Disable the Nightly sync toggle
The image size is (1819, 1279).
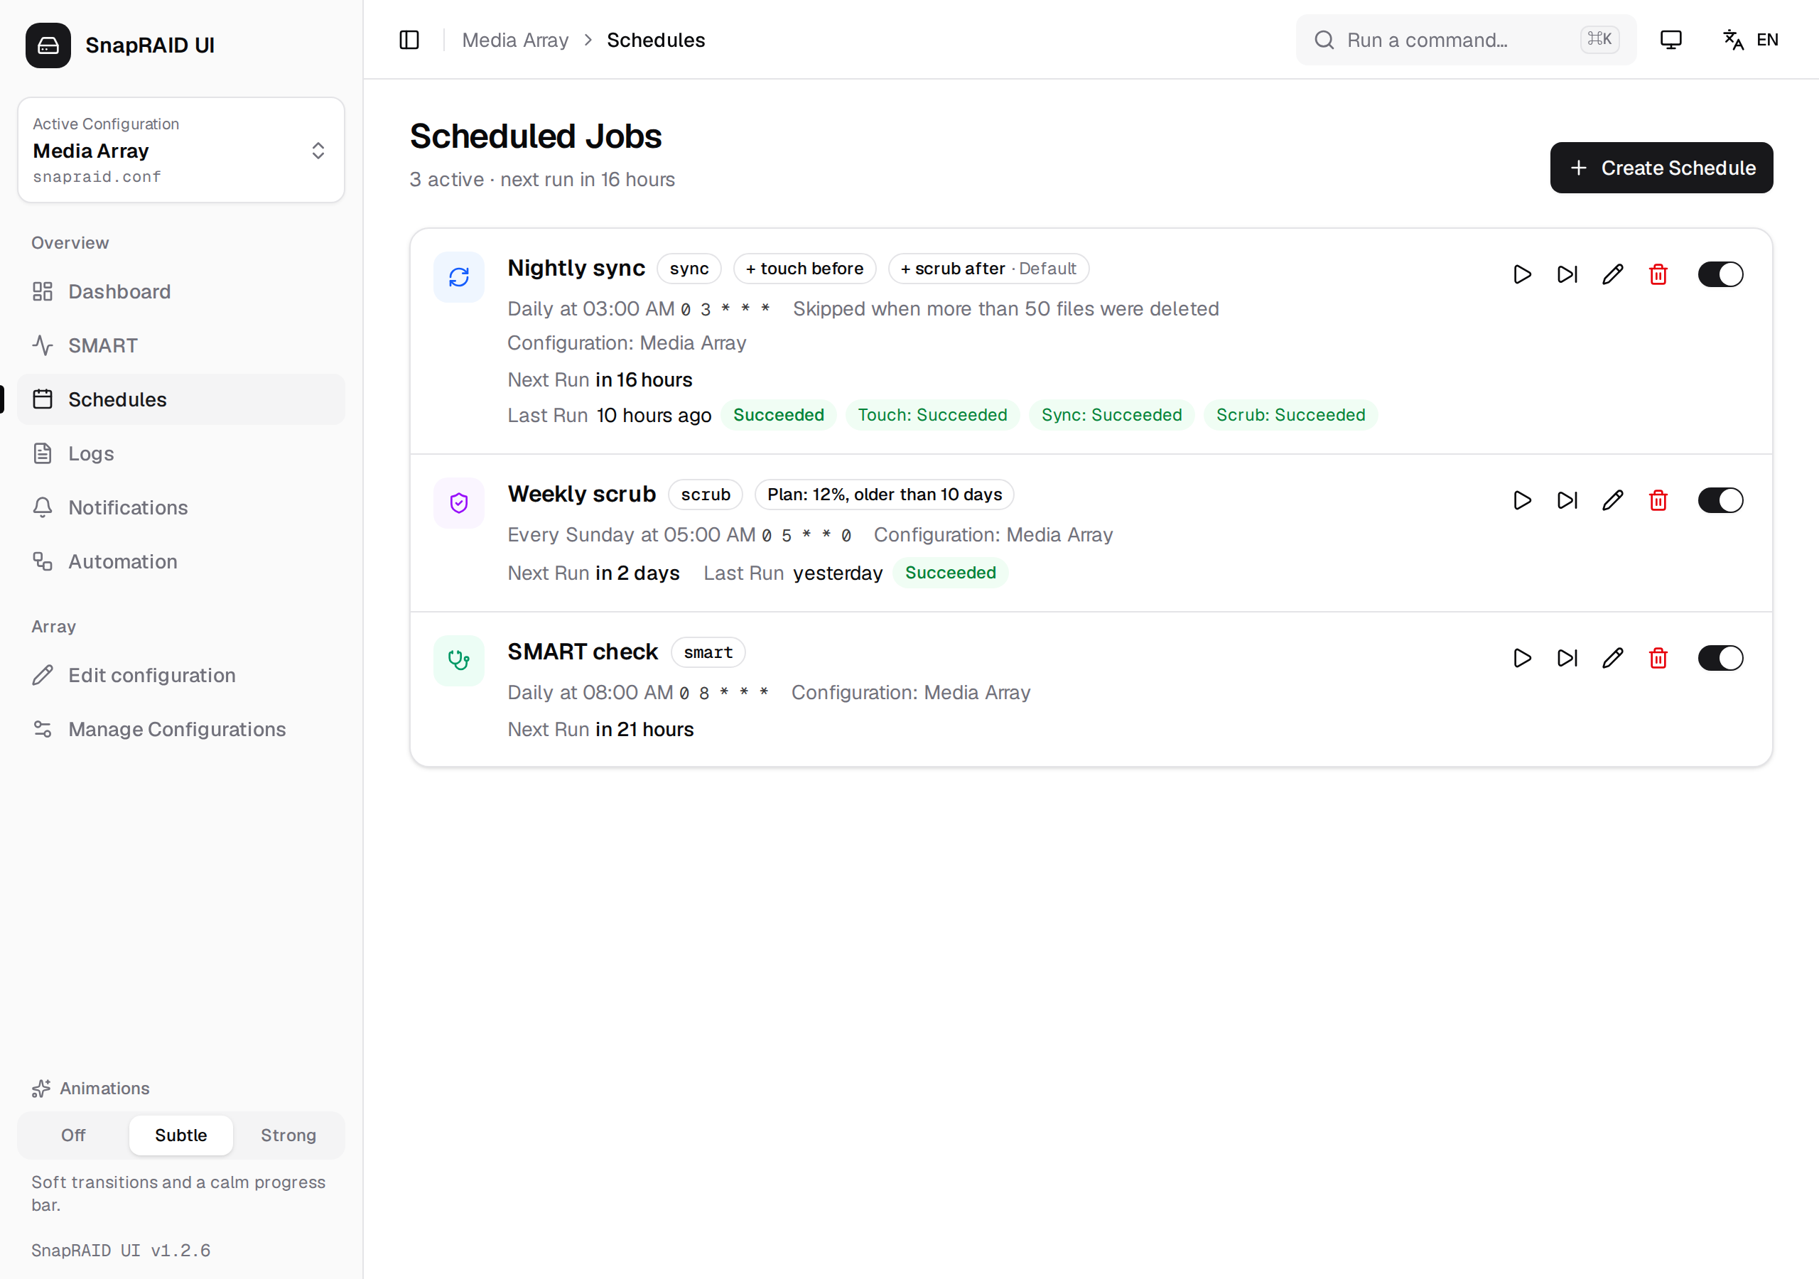(1720, 274)
